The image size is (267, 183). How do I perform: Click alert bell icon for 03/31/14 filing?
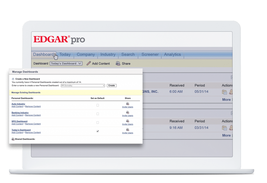point(231,128)
